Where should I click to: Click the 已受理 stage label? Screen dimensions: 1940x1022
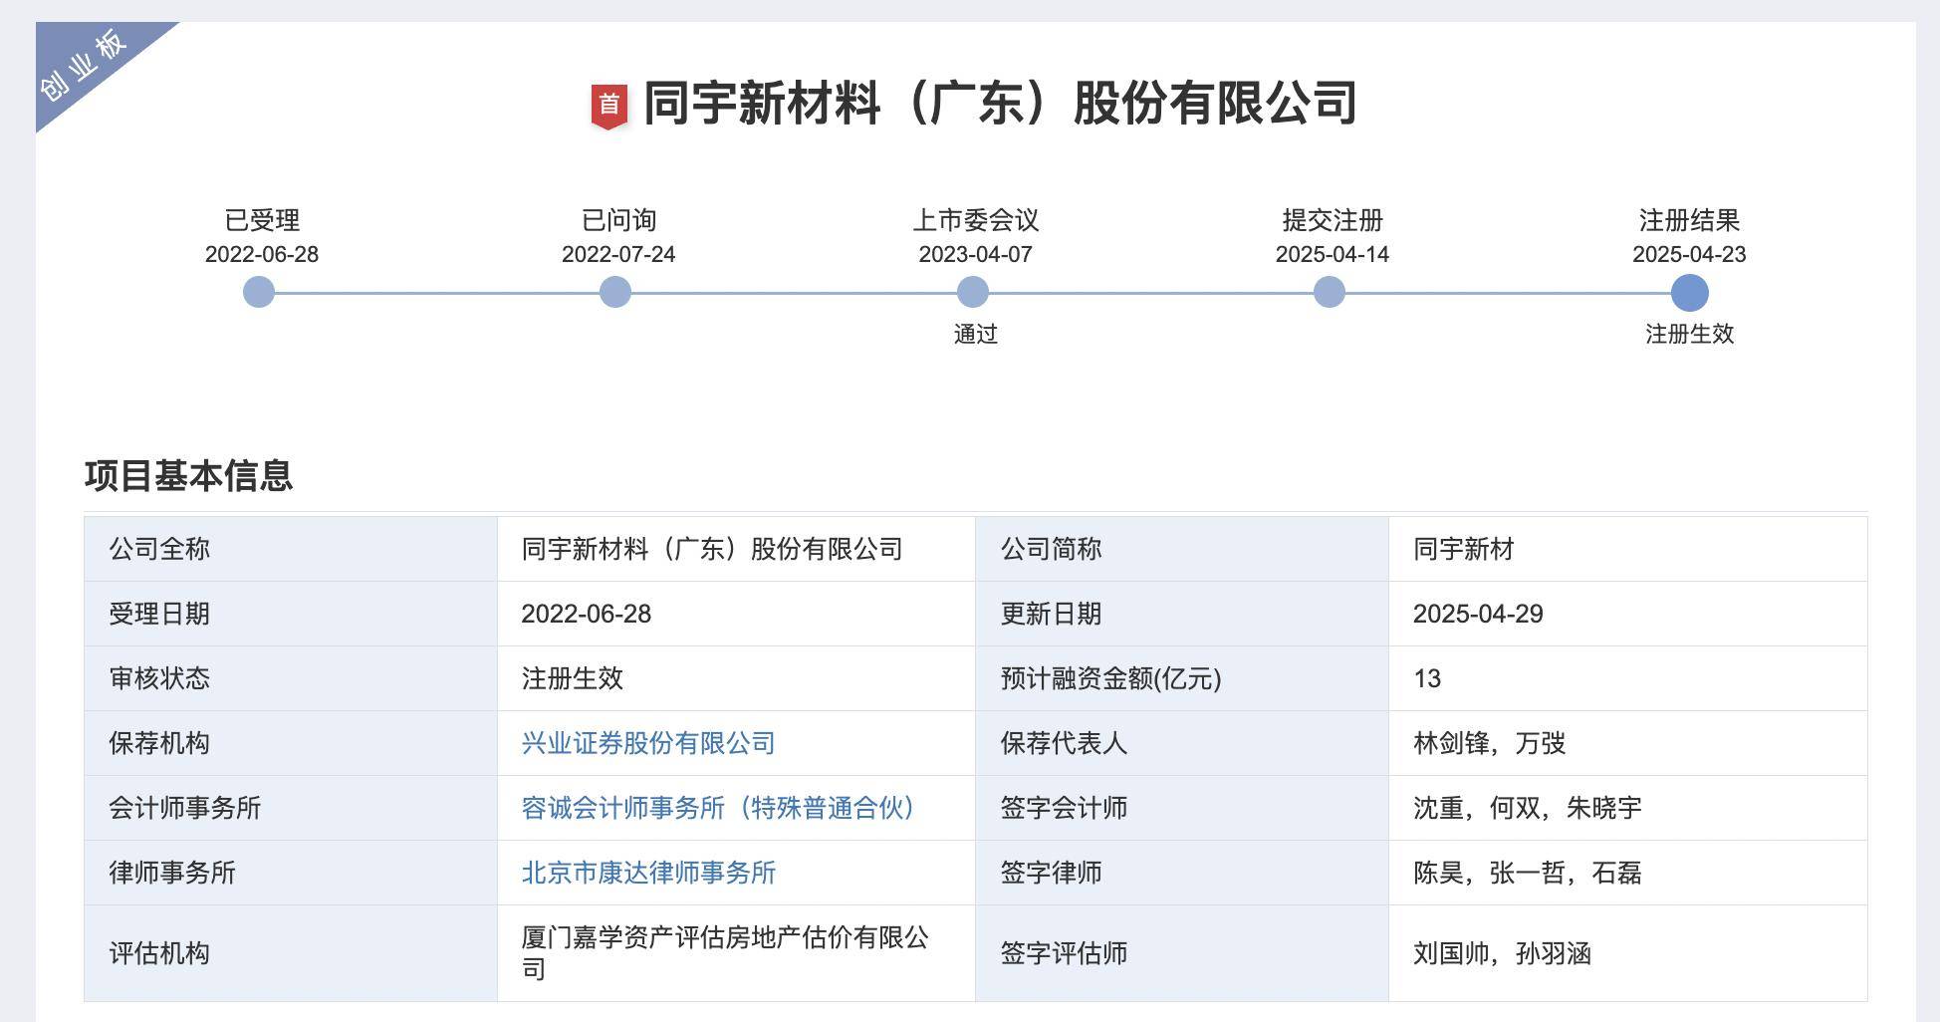262,220
